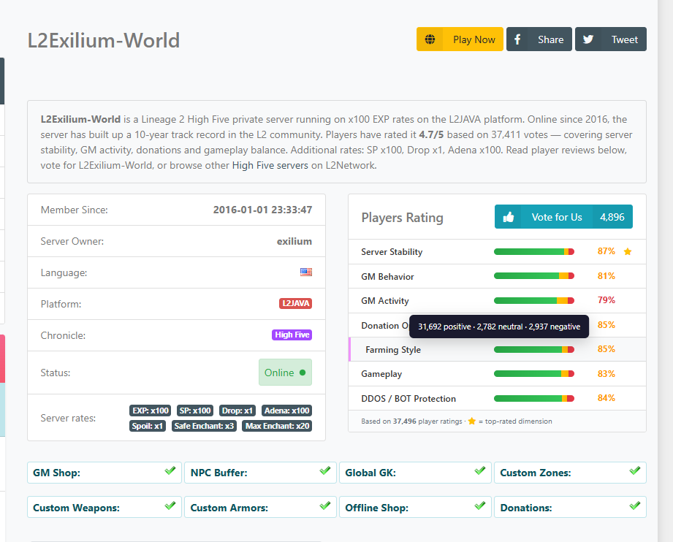
Task: Click the High Five chronicle badge
Action: point(292,335)
